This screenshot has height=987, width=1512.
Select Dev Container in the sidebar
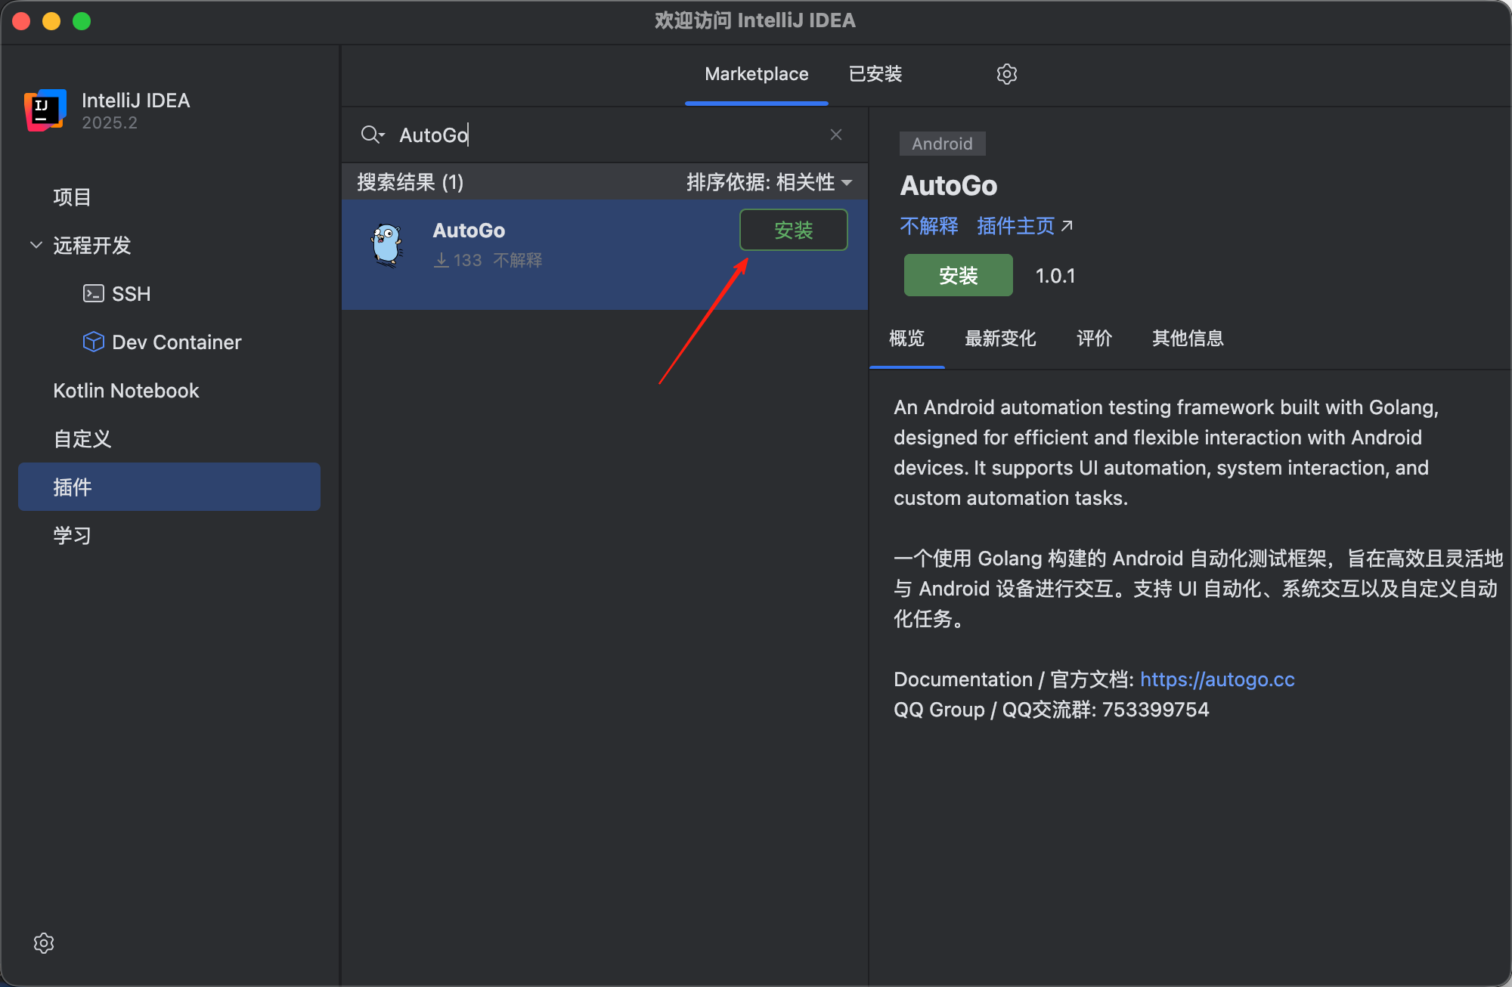pos(169,342)
